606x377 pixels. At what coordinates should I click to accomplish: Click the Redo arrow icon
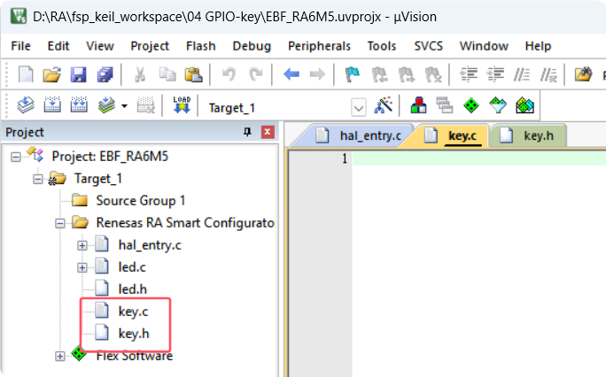(255, 74)
